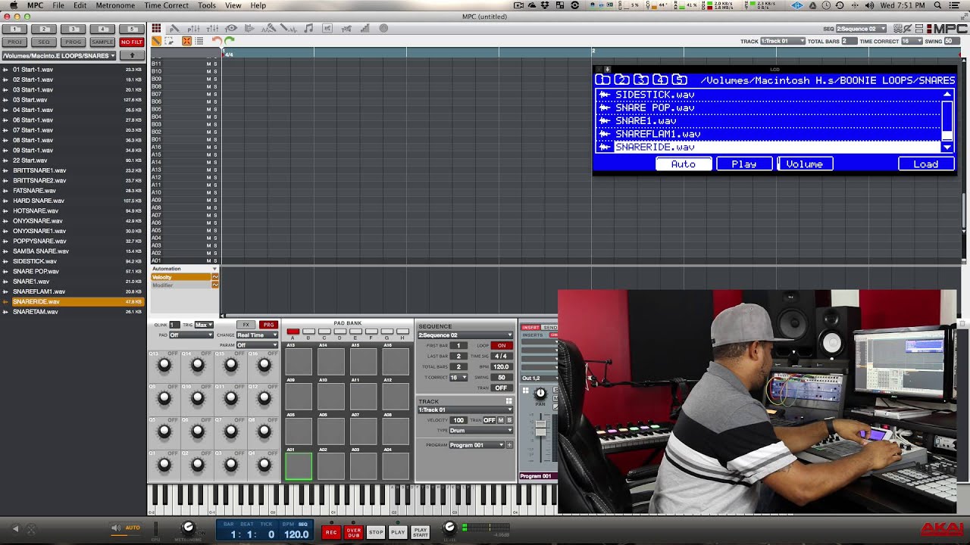This screenshot has width=970, height=545.
Task: Select the marquee selection tool
Action: [x=169, y=41]
